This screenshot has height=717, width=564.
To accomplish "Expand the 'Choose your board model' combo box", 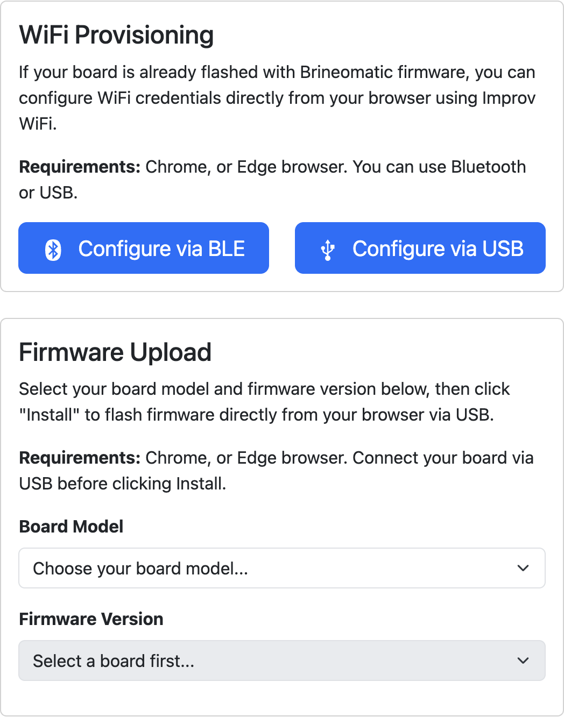I will coord(282,568).
